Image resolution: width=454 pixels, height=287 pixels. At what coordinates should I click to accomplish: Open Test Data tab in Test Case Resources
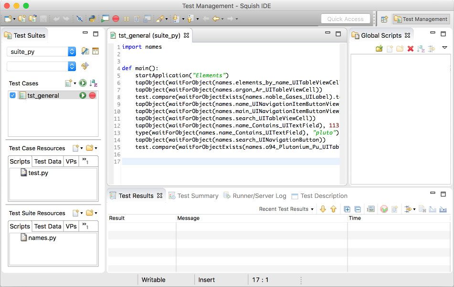click(48, 162)
